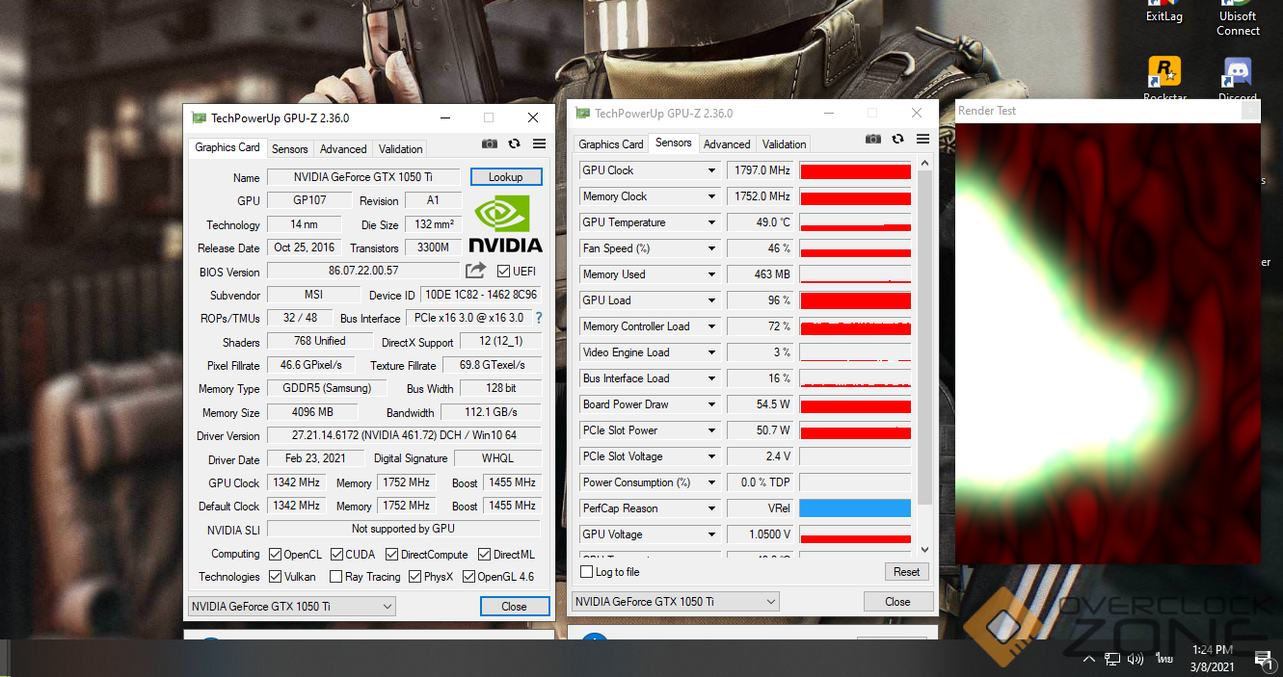Enable the Log to file checkbox

(x=586, y=572)
